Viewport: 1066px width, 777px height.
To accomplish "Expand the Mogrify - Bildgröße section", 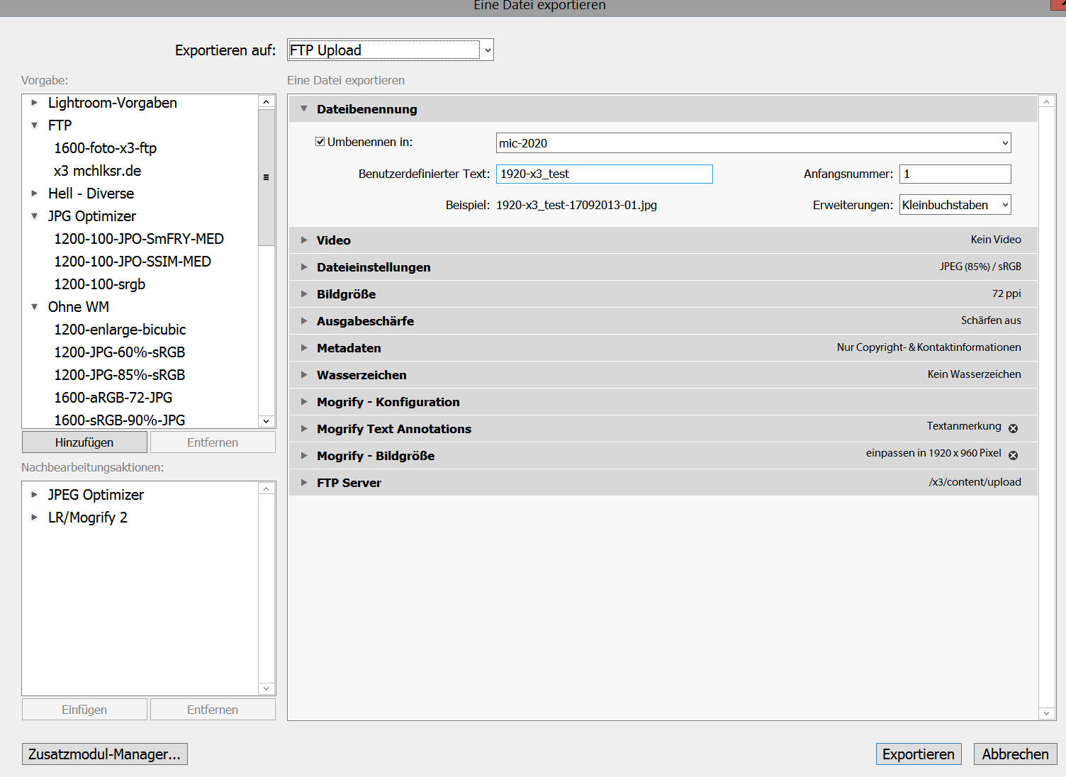I will coord(304,455).
